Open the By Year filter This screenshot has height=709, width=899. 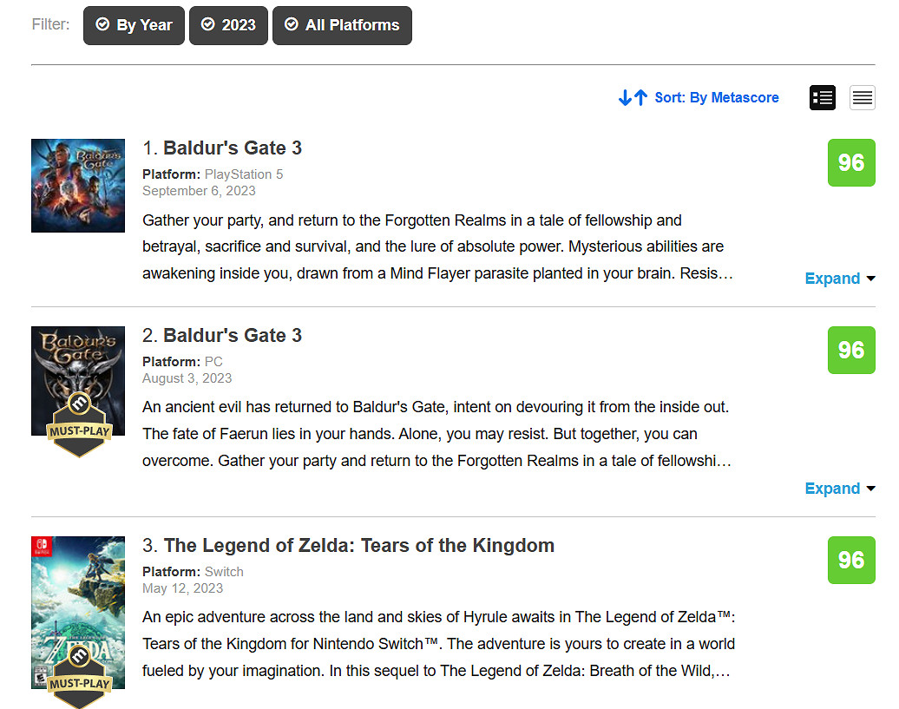pyautogui.click(x=134, y=25)
